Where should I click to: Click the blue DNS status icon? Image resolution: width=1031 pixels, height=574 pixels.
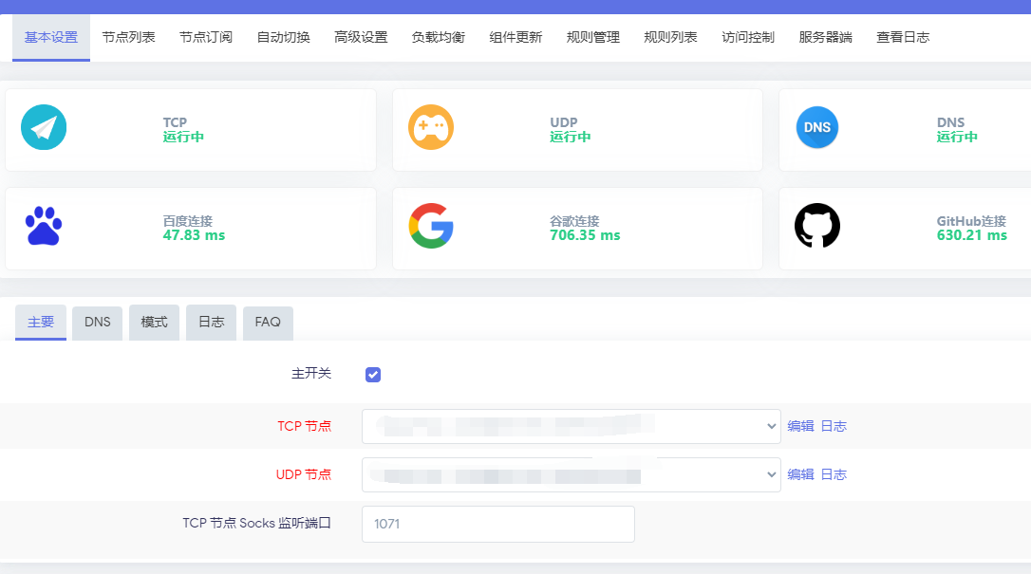click(x=817, y=128)
